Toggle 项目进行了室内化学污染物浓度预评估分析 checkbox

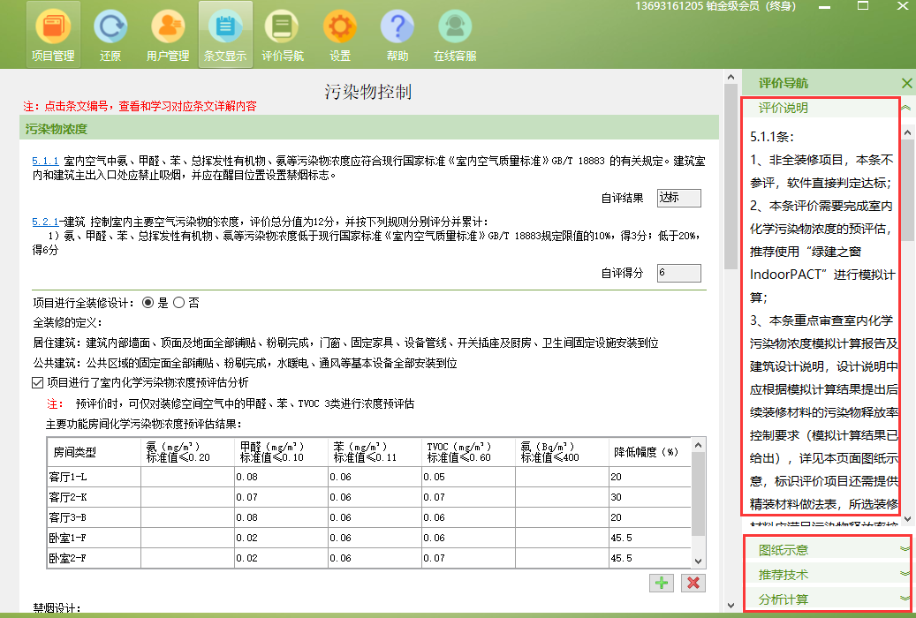pyautogui.click(x=38, y=382)
